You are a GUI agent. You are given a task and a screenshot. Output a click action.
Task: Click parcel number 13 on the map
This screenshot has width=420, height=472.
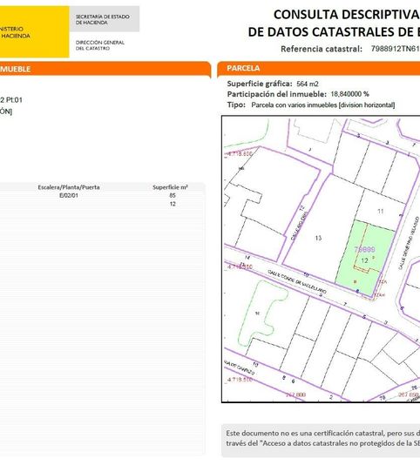pos(318,238)
